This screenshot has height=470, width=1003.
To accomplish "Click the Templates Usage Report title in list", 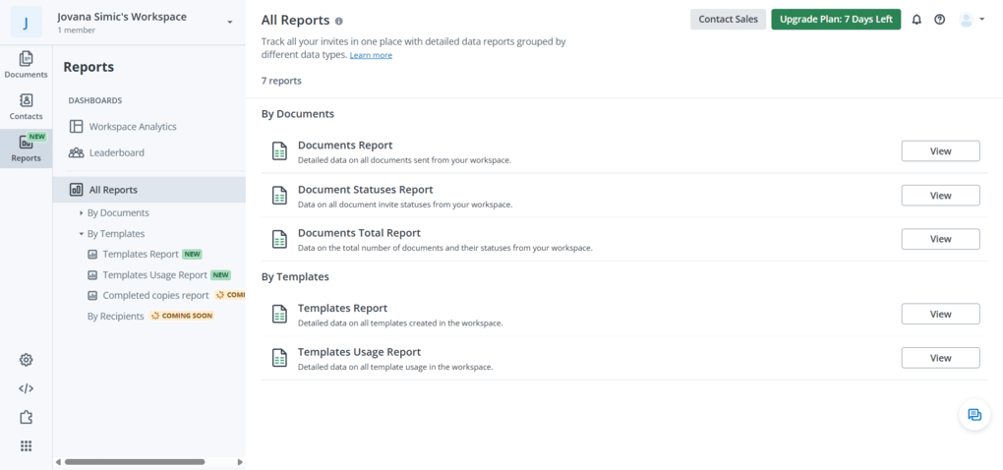I will [360, 352].
